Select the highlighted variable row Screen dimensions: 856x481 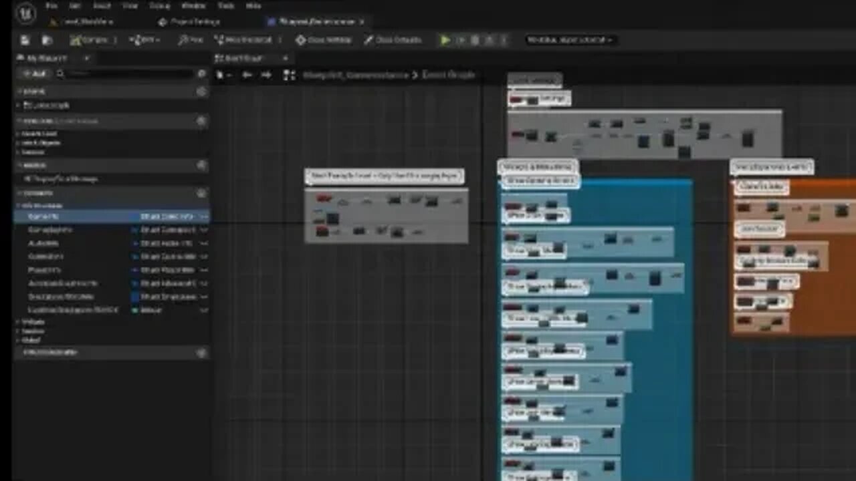(x=112, y=217)
